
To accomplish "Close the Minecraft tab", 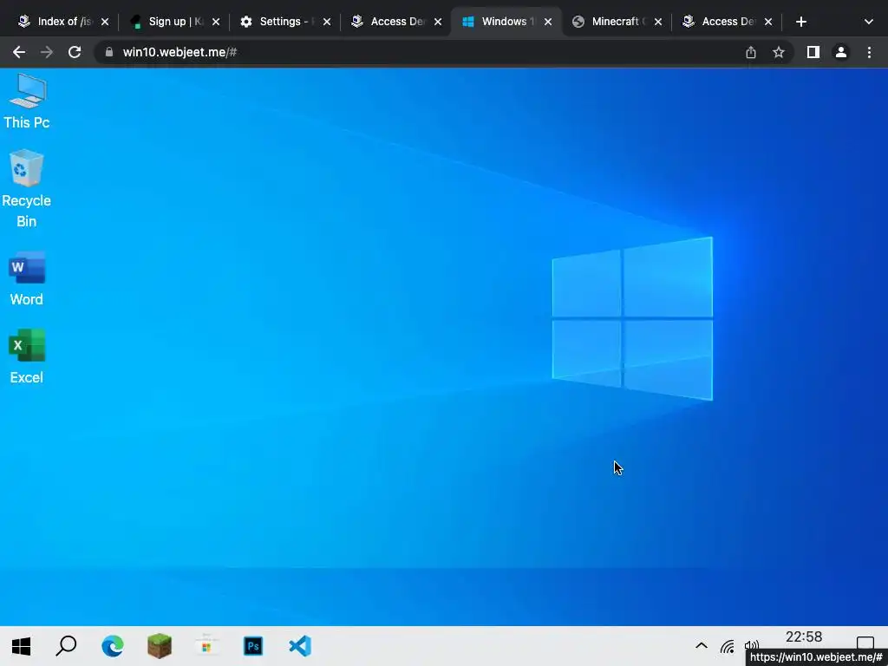I will [658, 22].
